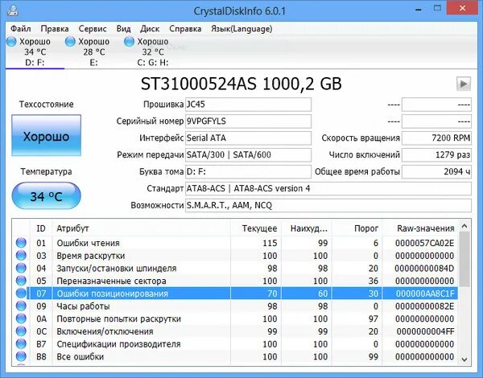Click raw value 000000AA8C1F
483x378 pixels.
click(x=425, y=294)
